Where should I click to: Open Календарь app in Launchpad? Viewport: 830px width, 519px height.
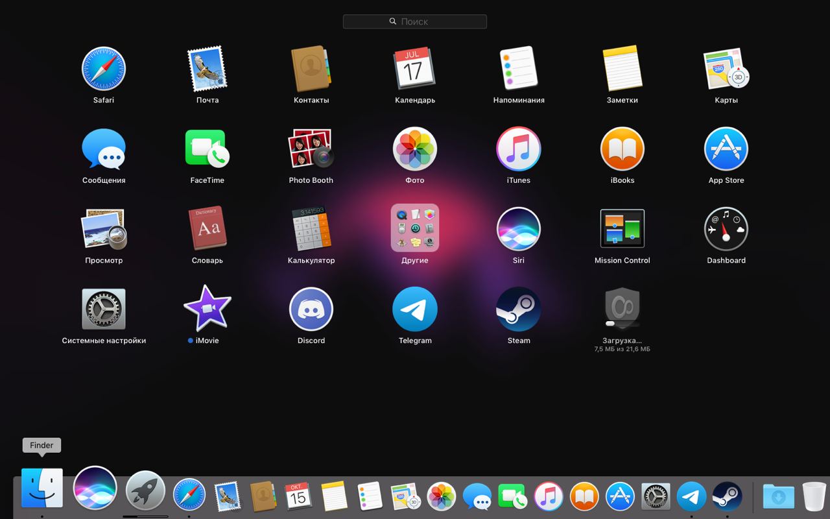[x=415, y=68]
